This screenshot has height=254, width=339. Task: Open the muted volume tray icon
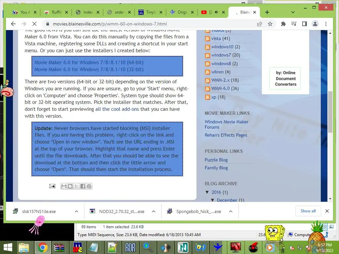click(292, 248)
